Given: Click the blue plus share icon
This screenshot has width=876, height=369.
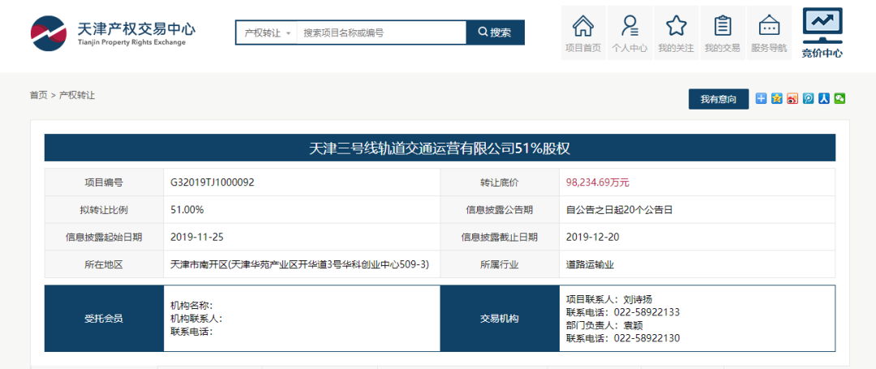Looking at the screenshot, I should (761, 98).
